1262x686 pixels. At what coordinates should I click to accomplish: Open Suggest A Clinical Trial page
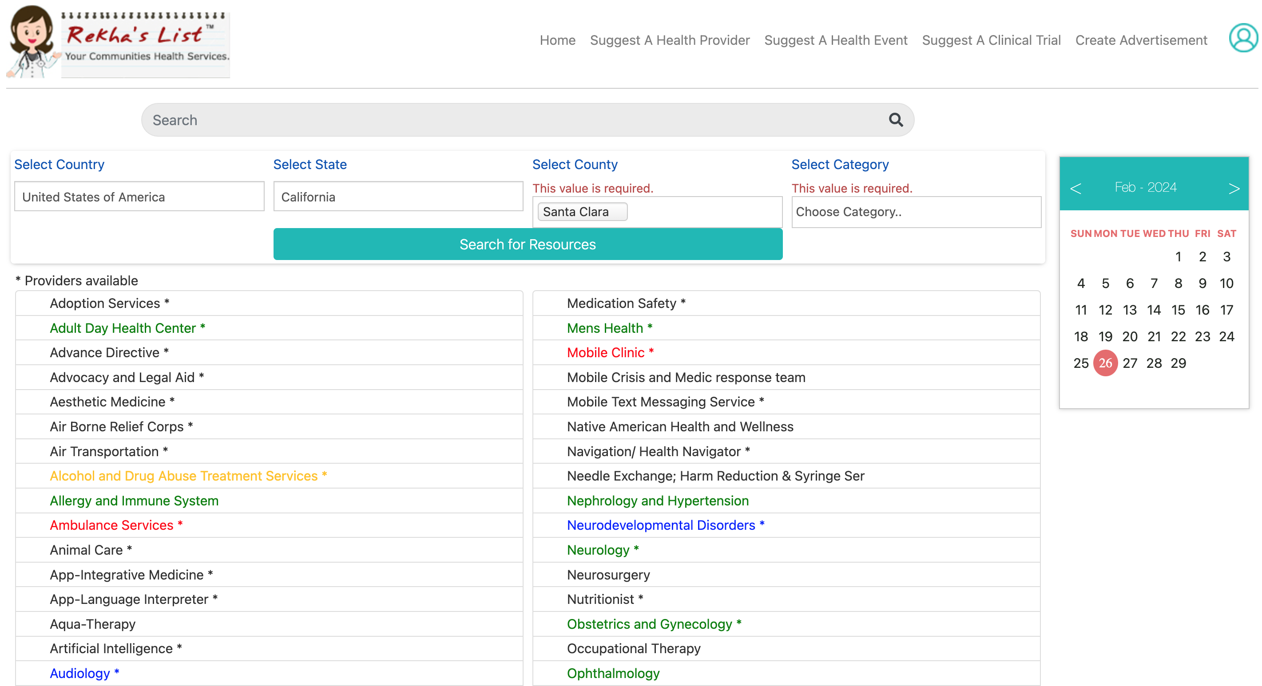point(991,40)
